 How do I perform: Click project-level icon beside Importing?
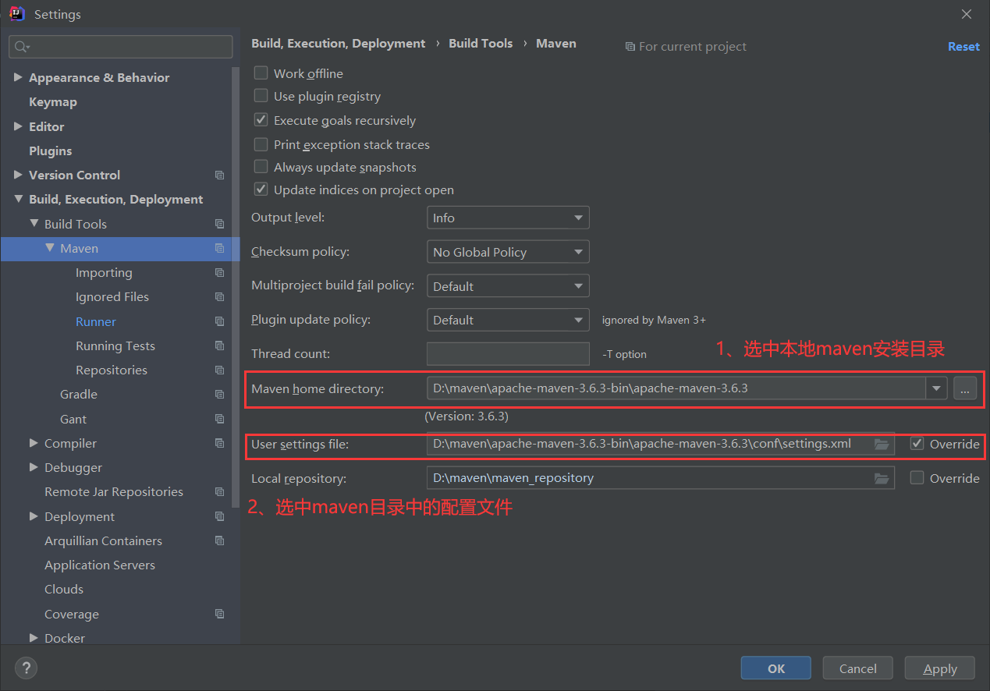[219, 273]
